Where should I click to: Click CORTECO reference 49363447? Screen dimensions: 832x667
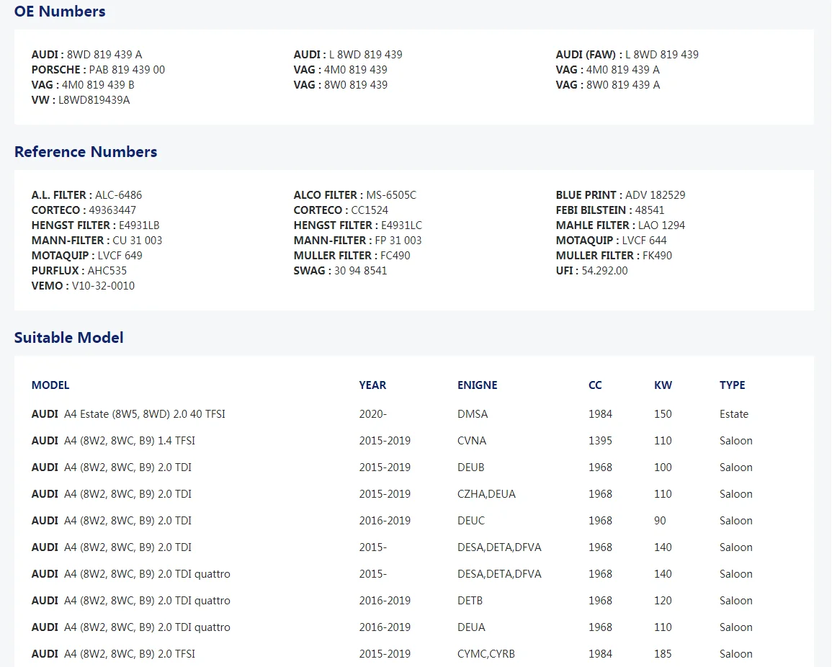point(84,210)
